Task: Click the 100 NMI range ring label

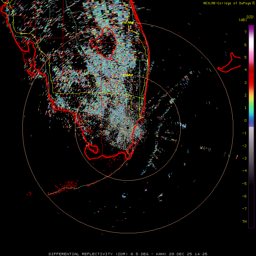Action: 128,22
